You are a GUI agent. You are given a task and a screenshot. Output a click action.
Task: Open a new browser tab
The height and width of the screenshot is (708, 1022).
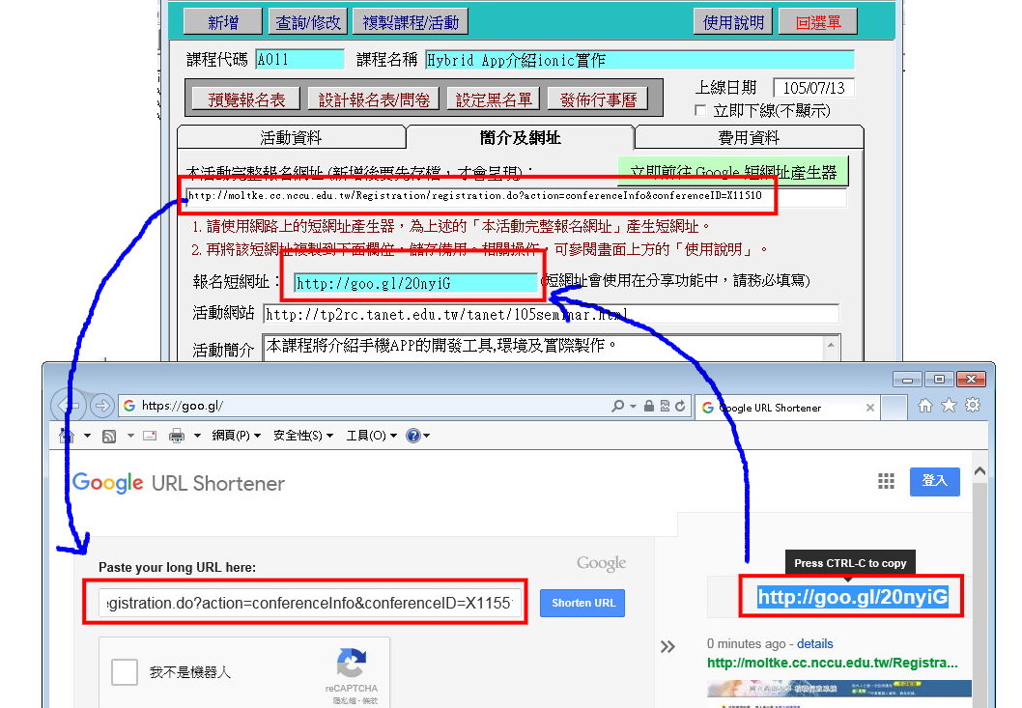click(x=894, y=408)
